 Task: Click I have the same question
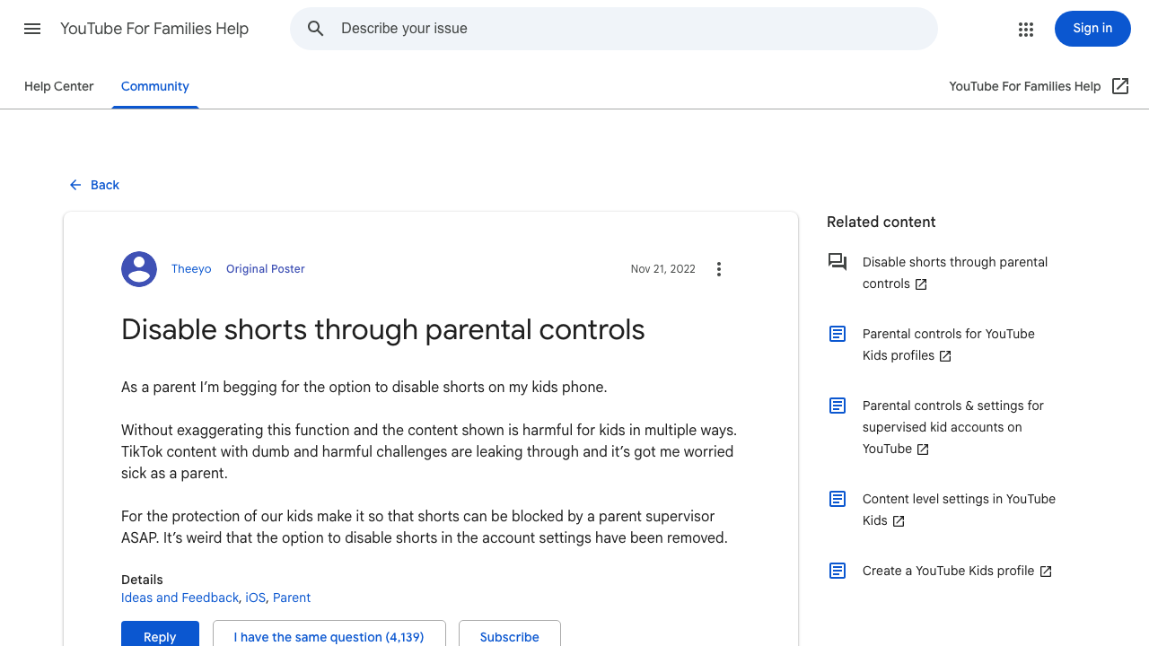point(329,637)
